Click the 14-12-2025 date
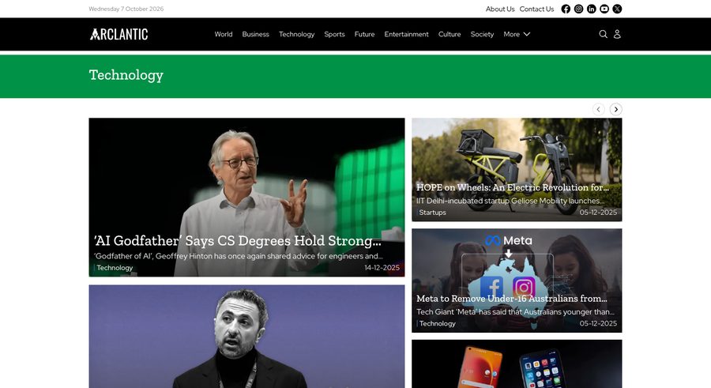The width and height of the screenshot is (711, 388). [382, 268]
